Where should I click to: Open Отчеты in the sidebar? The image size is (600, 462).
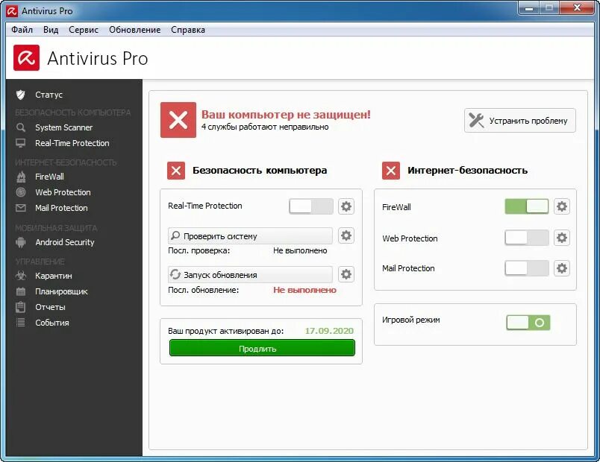[x=50, y=307]
